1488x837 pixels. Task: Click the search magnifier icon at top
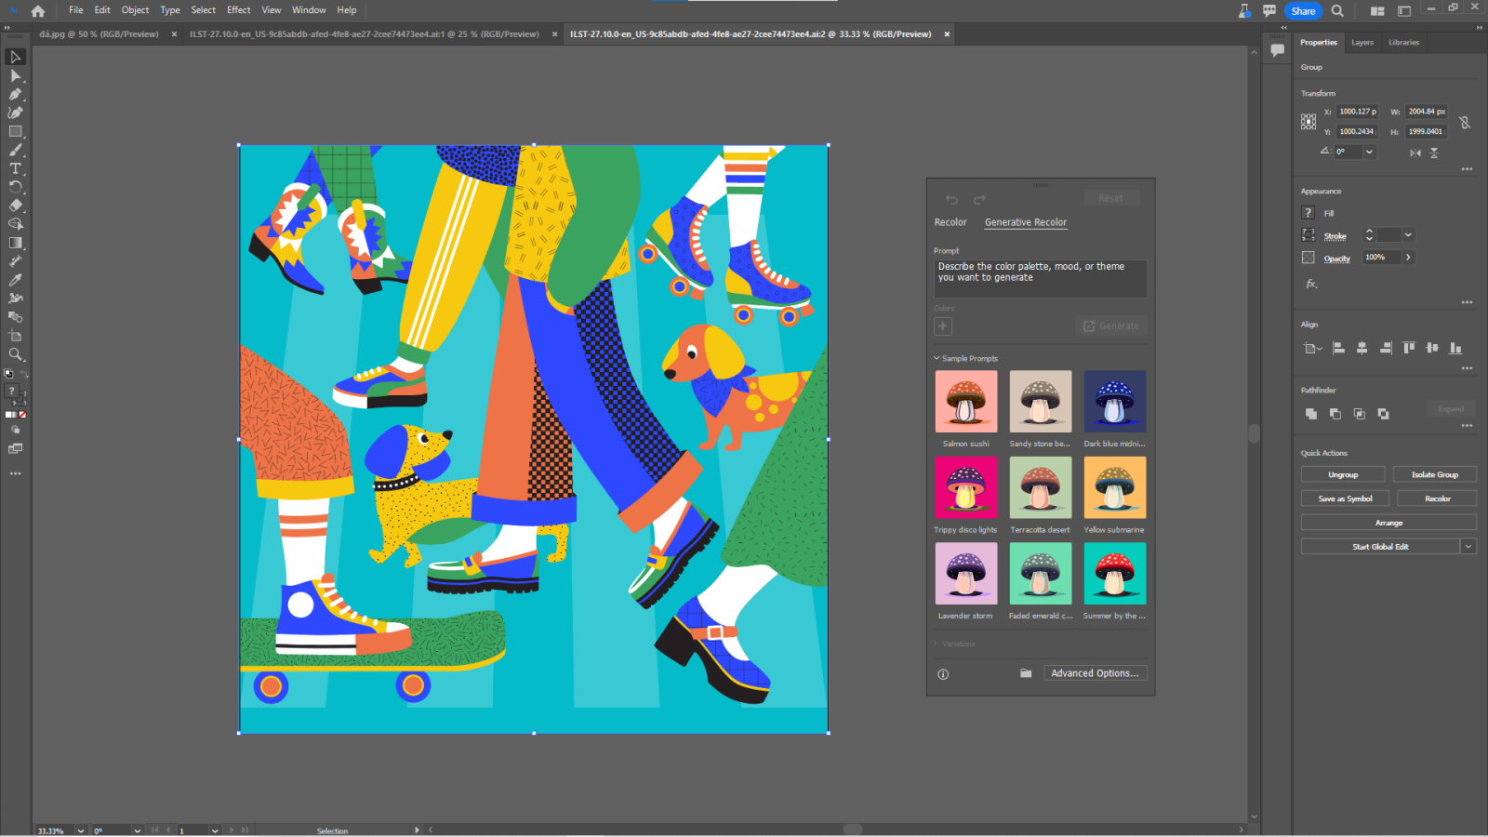click(1337, 11)
